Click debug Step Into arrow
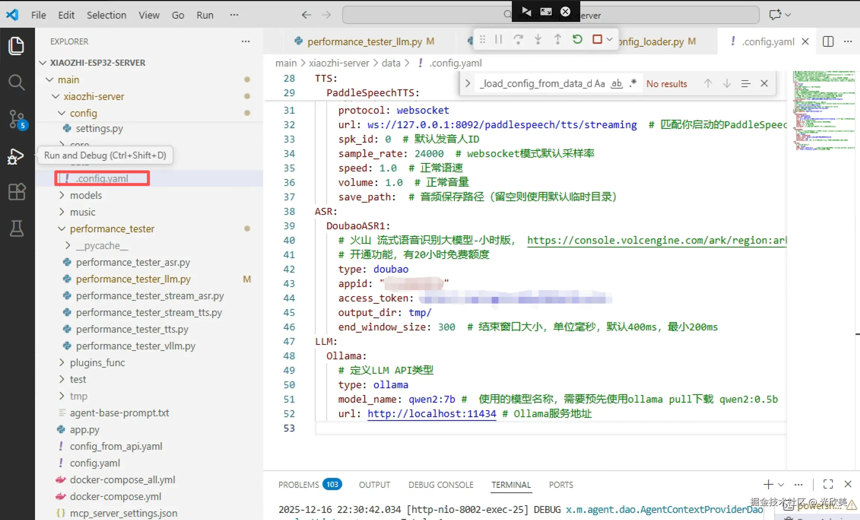This screenshot has width=860, height=520. 538,39
